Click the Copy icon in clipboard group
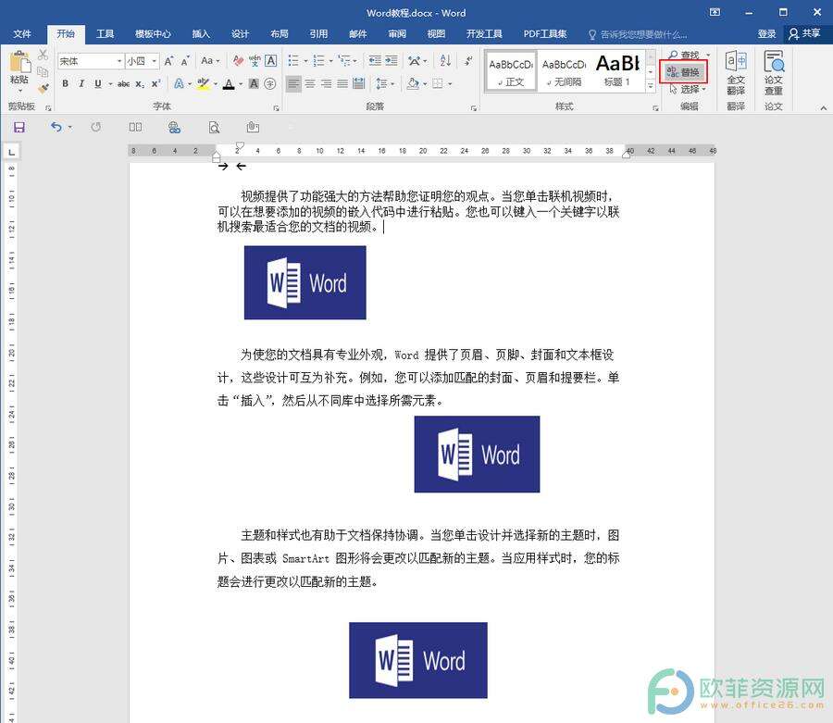This screenshot has width=833, height=723. point(43,71)
